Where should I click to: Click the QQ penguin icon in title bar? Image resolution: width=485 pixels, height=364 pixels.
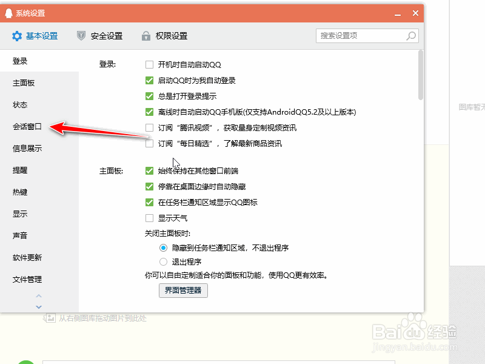[x=8, y=13]
